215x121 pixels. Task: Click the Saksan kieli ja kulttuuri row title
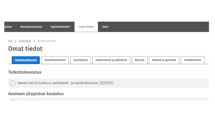[58, 83]
